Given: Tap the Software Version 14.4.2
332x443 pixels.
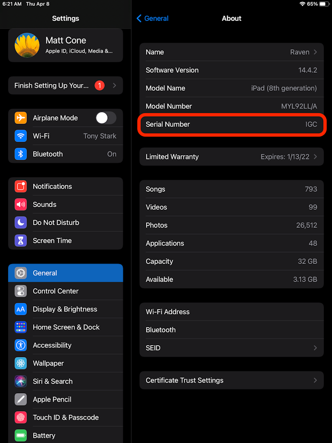Looking at the screenshot, I should coord(308,70).
